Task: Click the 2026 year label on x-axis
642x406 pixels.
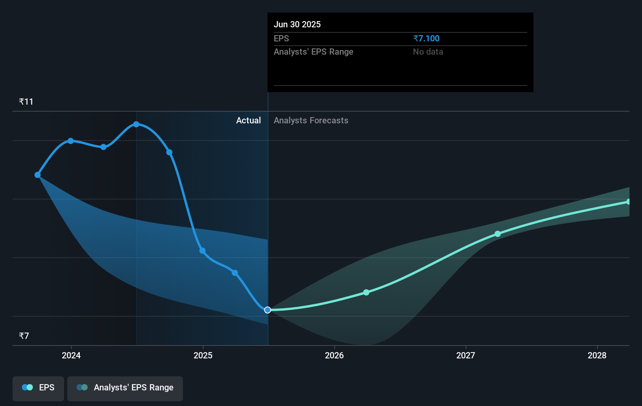Action: (334, 356)
